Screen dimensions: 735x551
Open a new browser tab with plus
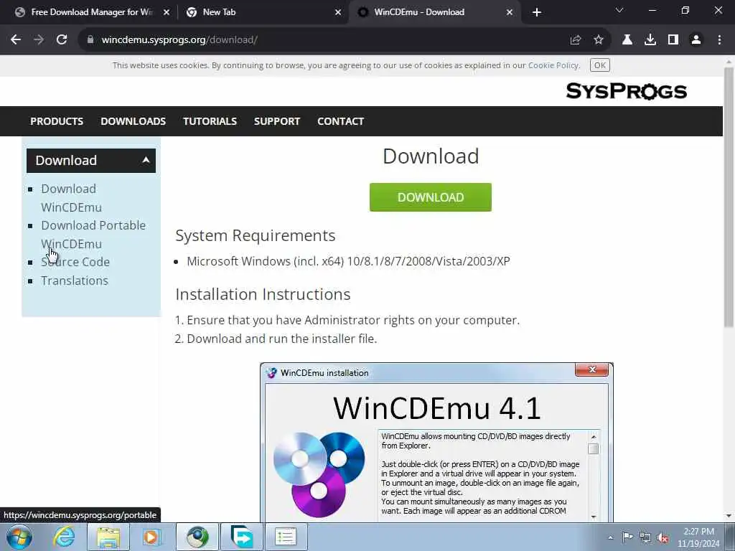537,12
